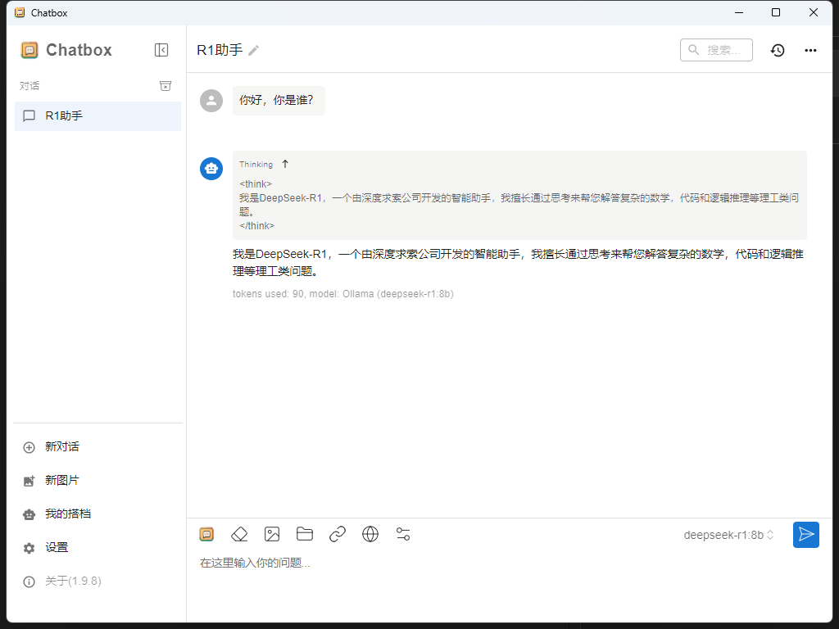Screen dimensions: 839x629
Task: Click the assistant robot avatar
Action: (x=211, y=169)
